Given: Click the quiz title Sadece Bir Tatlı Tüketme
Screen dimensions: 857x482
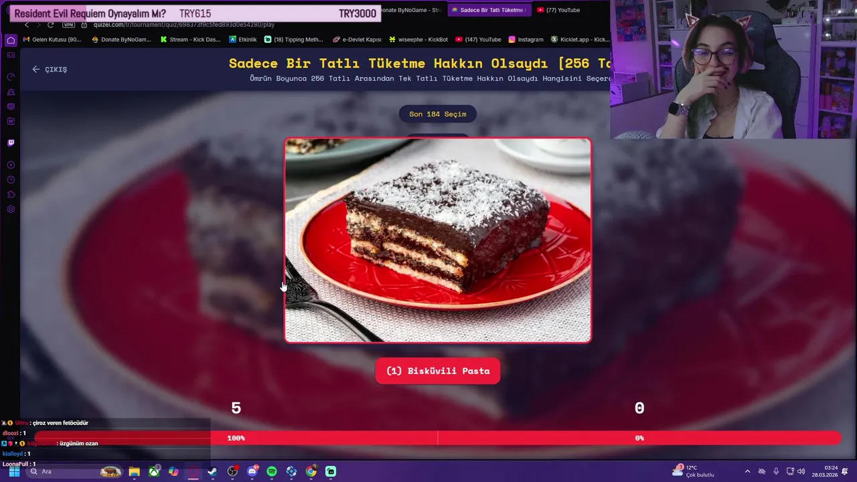Looking at the screenshot, I should (419, 64).
